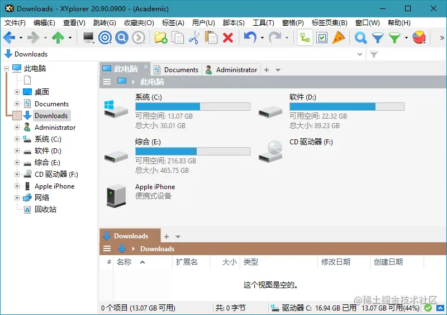Click 软件 (D:) drive usage bar
The width and height of the screenshot is (447, 315).
(x=347, y=107)
